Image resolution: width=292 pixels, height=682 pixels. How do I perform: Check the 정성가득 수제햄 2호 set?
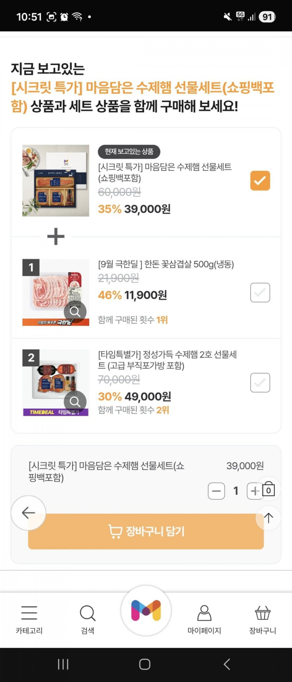[260, 383]
